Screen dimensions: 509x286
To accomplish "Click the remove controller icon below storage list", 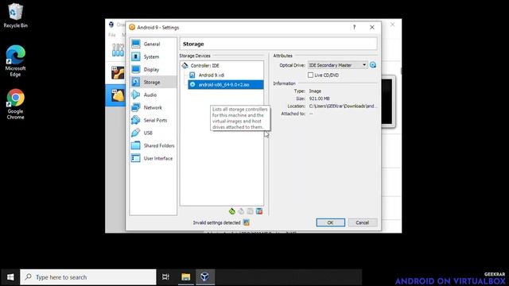I will [241, 211].
